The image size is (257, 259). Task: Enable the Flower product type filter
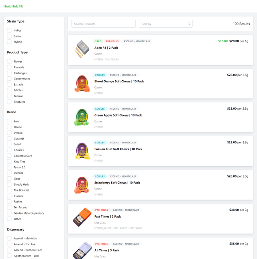(9, 61)
